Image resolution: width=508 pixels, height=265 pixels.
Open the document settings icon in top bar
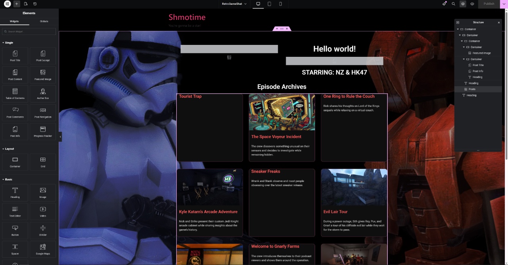(x=26, y=4)
